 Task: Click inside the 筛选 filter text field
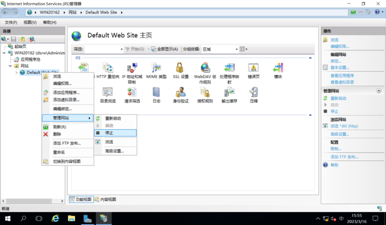102,49
